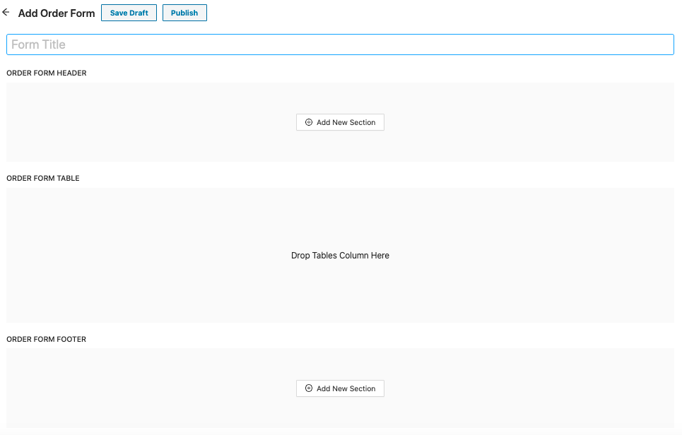This screenshot has height=435, width=682.
Task: Click the plus icon in header Add New Section
Action: 309,123
